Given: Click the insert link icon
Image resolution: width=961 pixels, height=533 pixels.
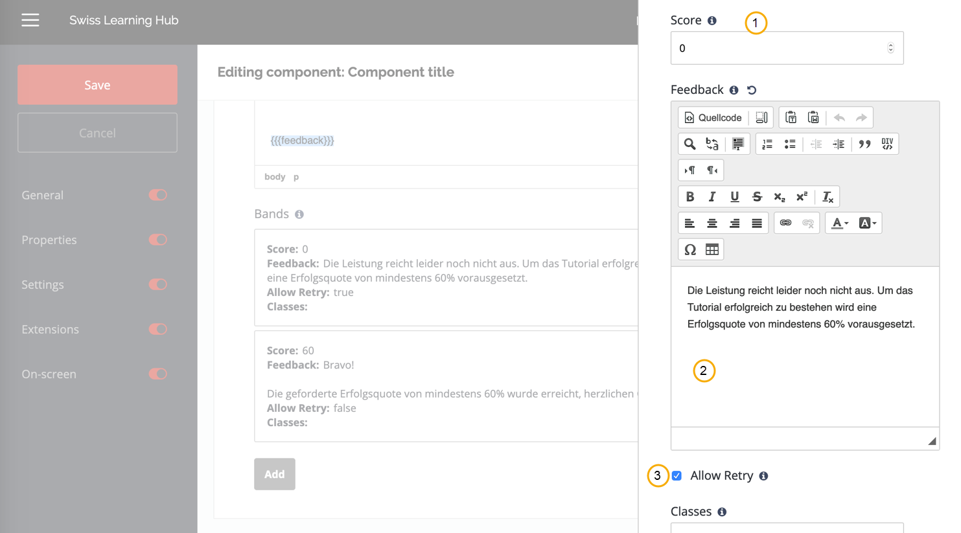Looking at the screenshot, I should click(785, 223).
